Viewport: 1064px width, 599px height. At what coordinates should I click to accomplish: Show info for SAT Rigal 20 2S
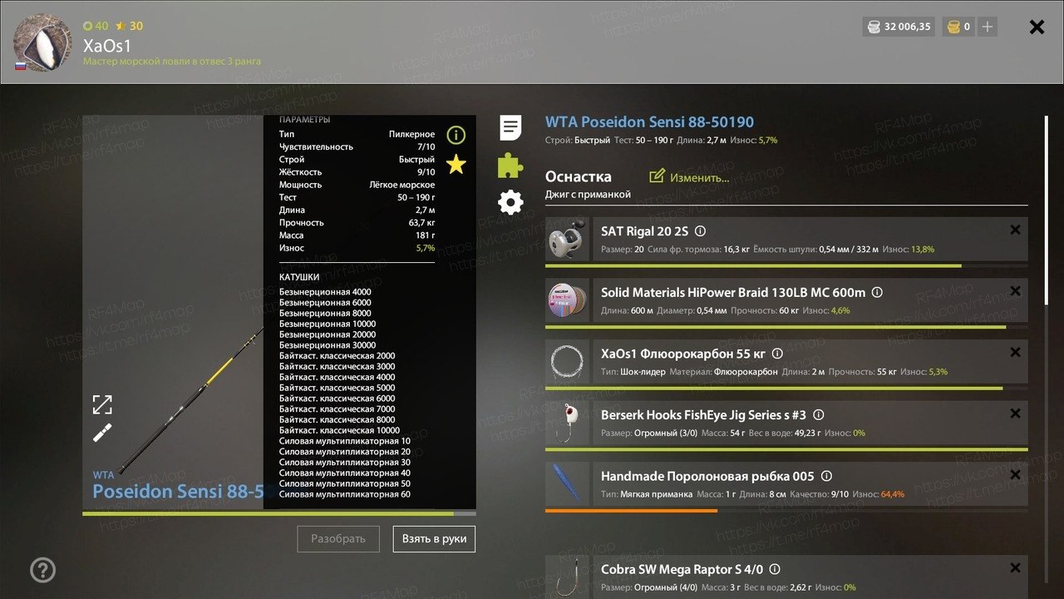coord(700,231)
